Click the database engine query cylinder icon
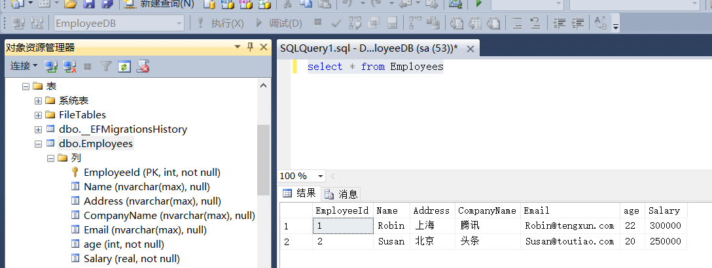This screenshot has width=712, height=268. point(209,4)
